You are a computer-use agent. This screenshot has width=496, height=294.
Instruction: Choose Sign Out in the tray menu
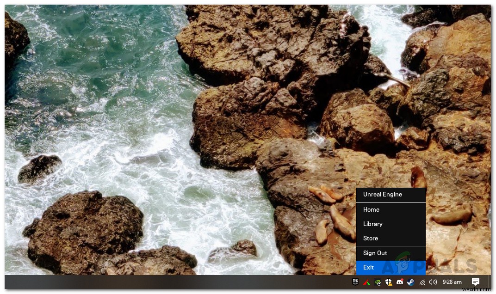point(391,253)
